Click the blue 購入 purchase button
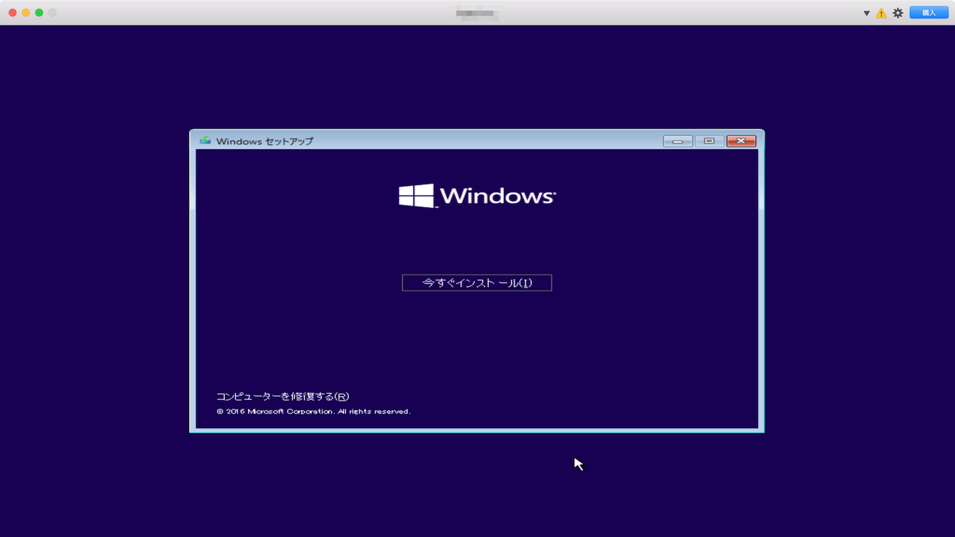Screen dimensions: 955x537 pos(928,13)
